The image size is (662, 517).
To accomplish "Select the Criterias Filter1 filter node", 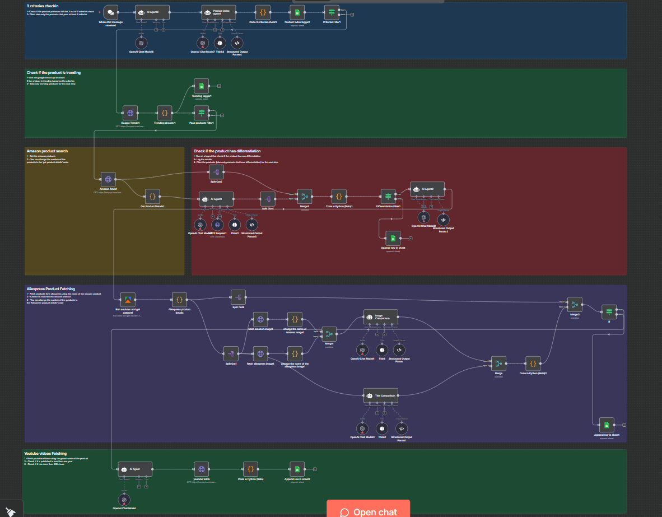I will tap(332, 11).
